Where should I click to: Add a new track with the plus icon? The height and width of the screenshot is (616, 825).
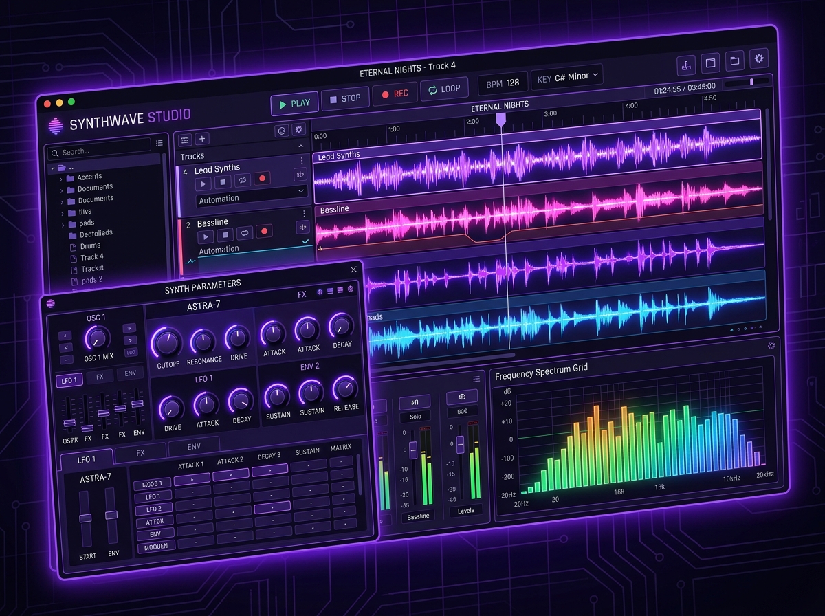point(201,139)
